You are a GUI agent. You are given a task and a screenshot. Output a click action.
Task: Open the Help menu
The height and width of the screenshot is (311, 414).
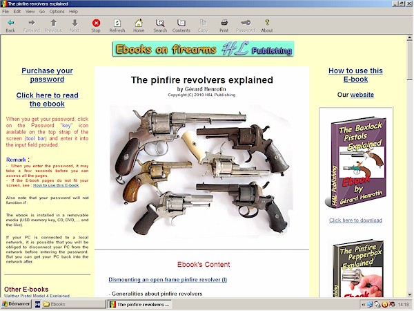tap(73, 11)
